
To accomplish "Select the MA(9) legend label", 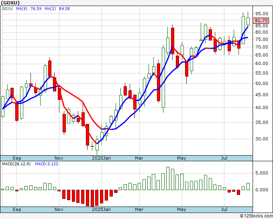I will [22, 9].
